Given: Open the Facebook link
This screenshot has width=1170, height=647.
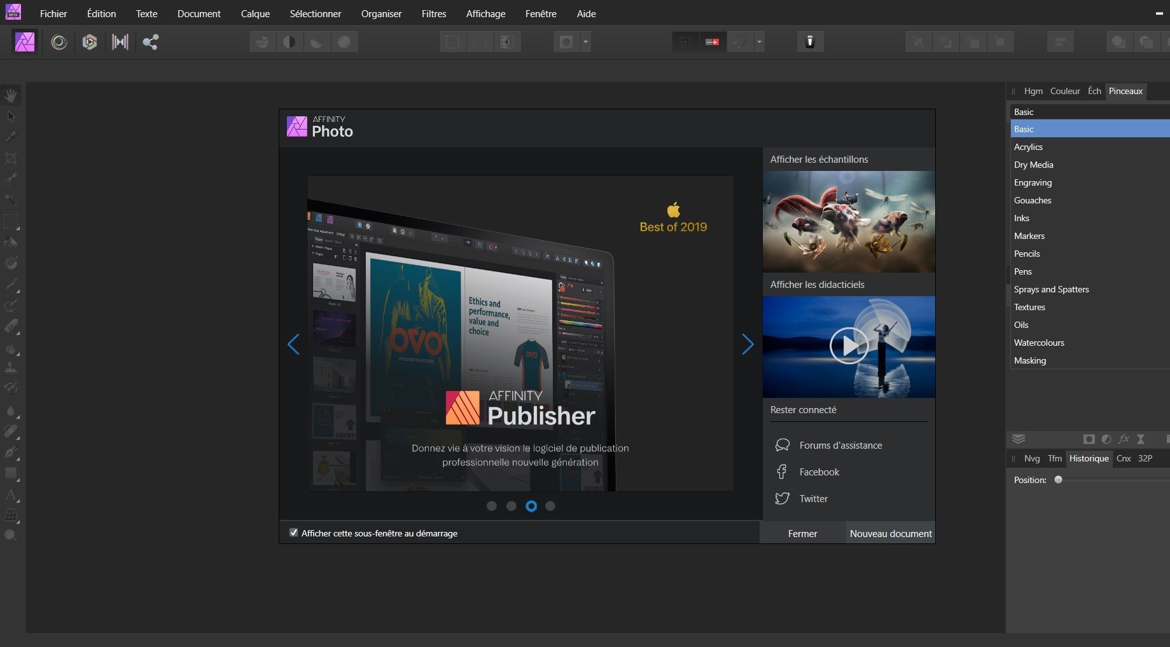Looking at the screenshot, I should 819,472.
